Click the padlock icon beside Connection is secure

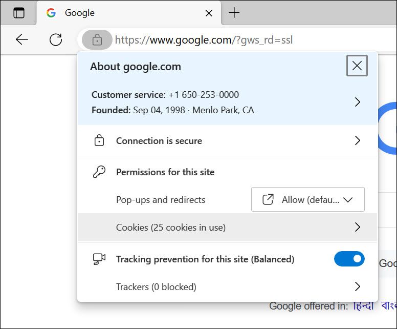click(x=99, y=141)
